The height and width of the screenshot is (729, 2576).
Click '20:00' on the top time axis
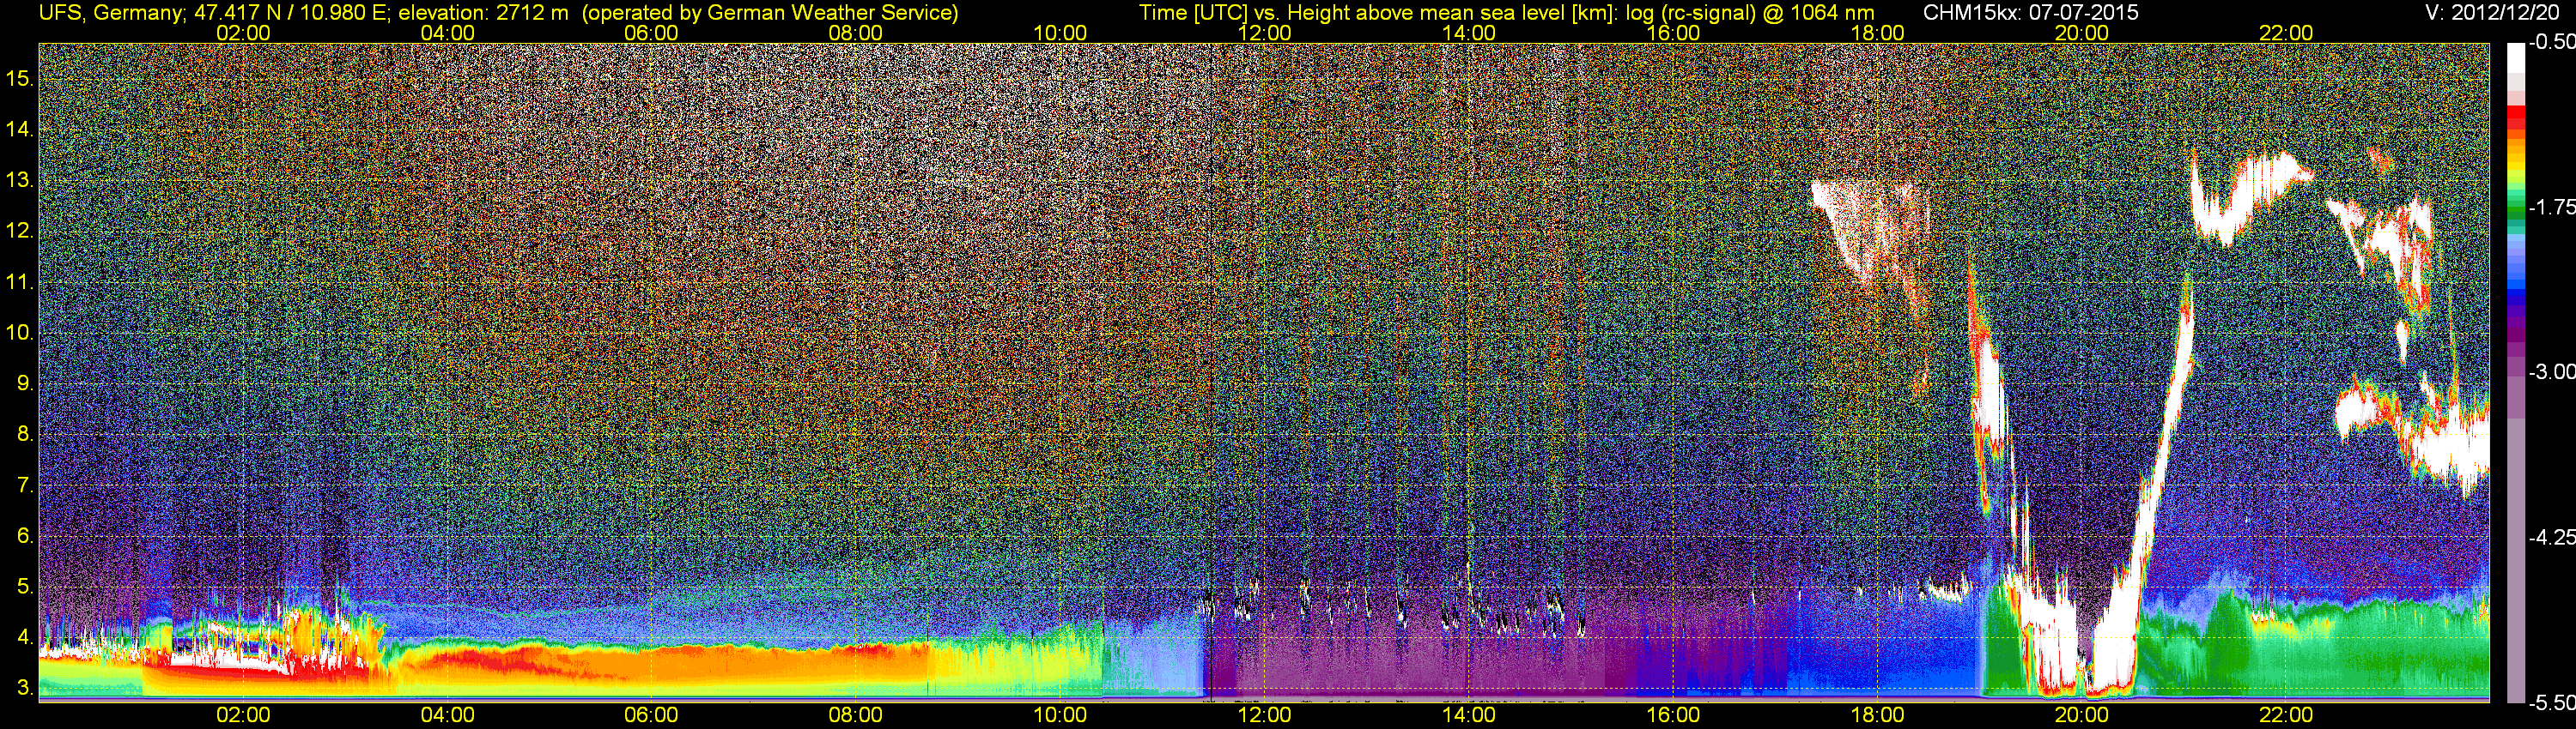(x=2082, y=33)
